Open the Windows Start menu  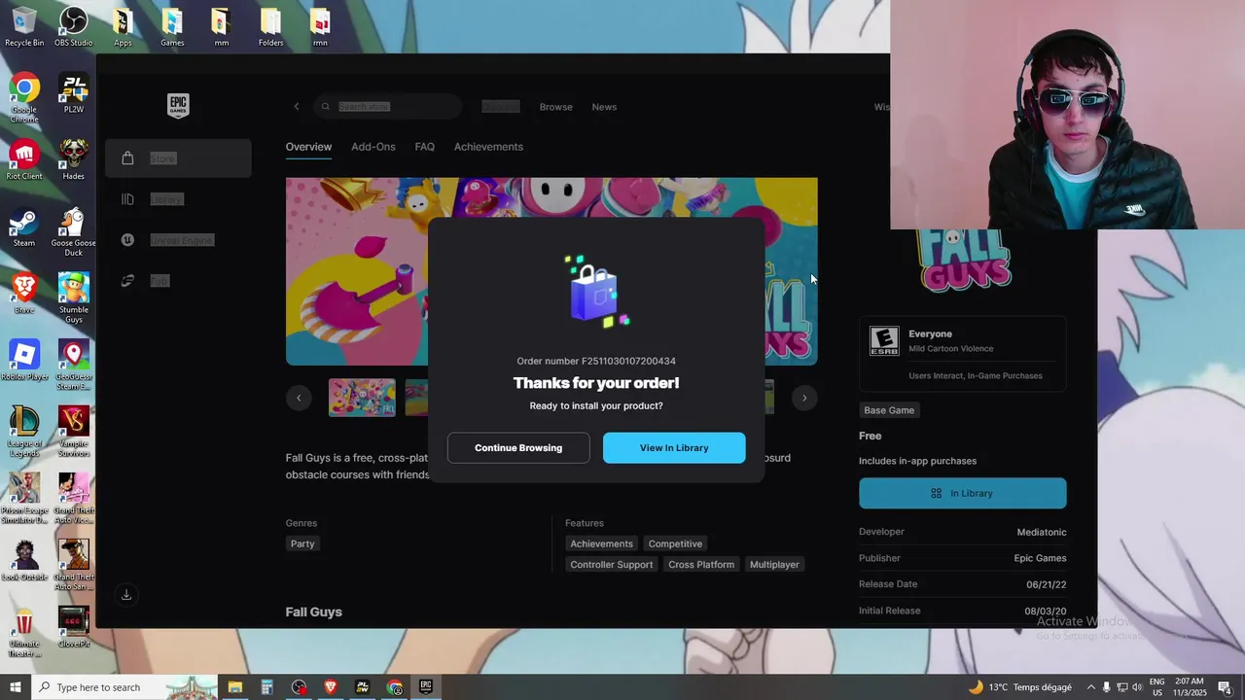click(x=15, y=687)
